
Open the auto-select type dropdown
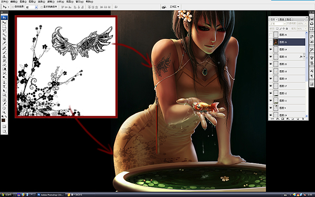(31, 7)
